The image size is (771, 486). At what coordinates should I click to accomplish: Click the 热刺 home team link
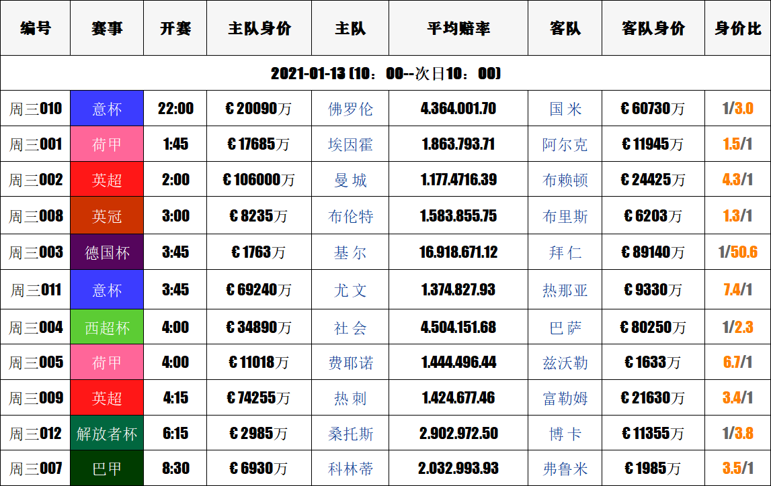(x=350, y=398)
